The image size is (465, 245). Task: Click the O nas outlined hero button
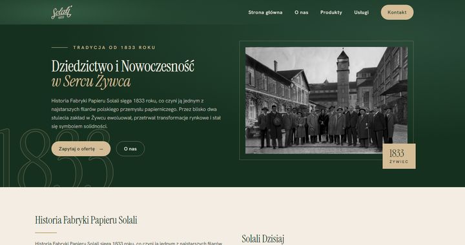130,149
